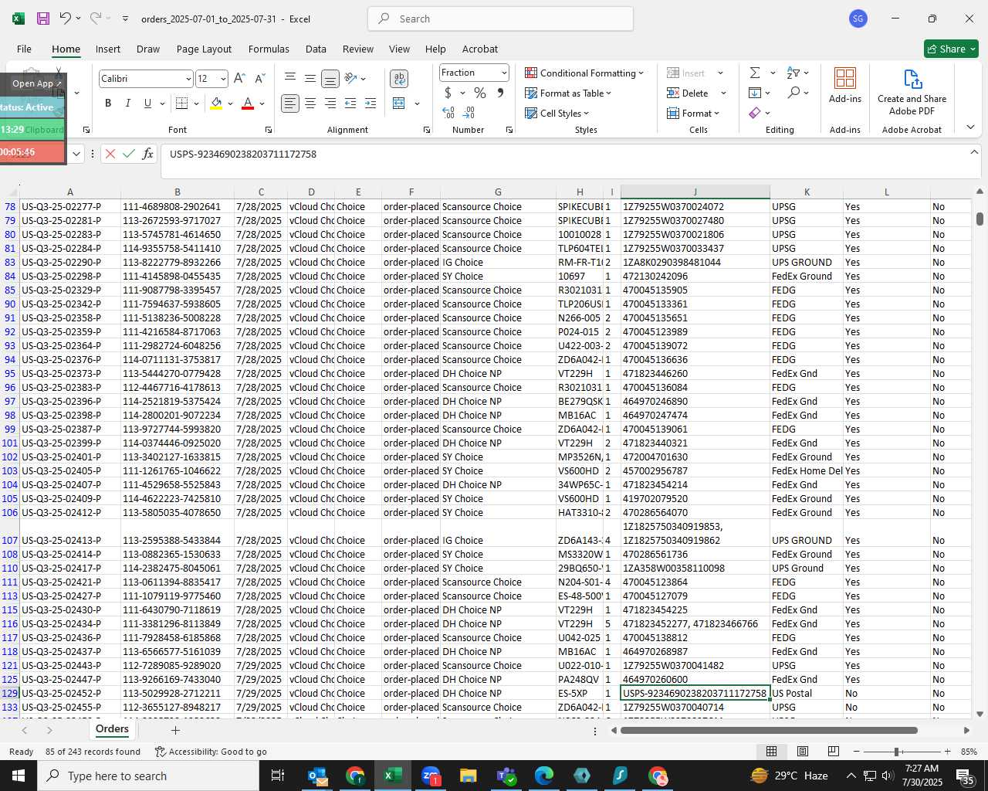
Task: Toggle Bold formatting
Action: tap(108, 104)
